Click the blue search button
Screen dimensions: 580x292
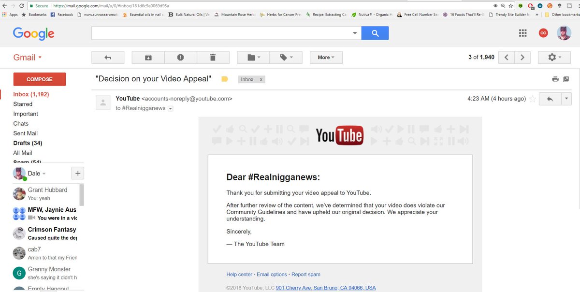point(375,33)
